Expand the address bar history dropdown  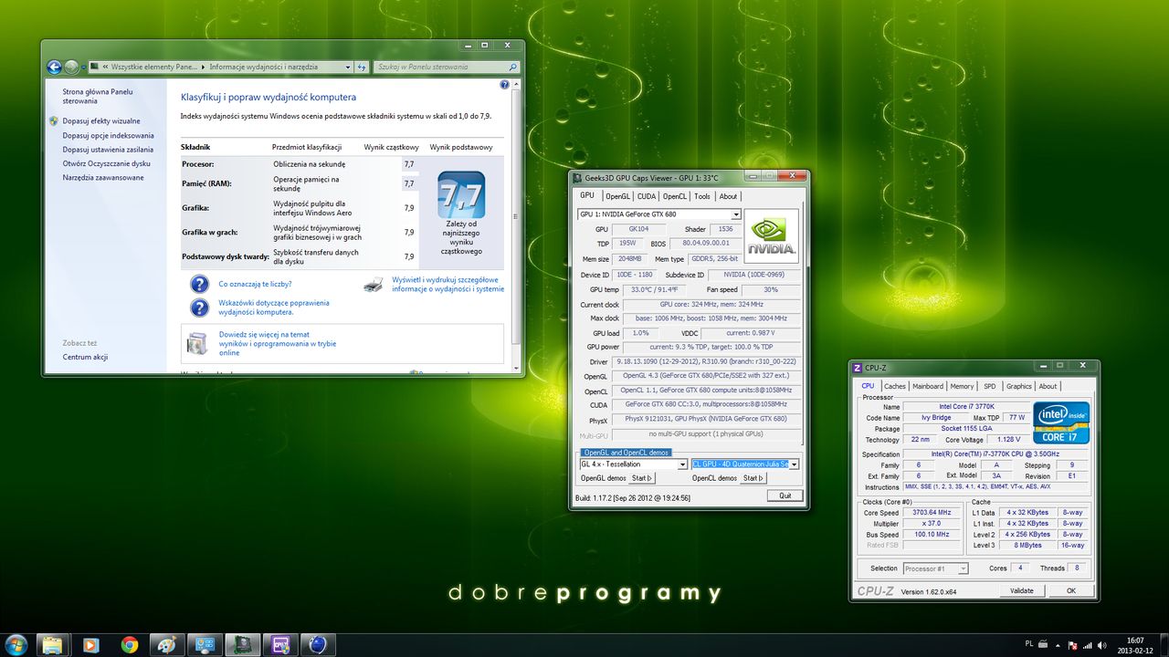coord(348,67)
